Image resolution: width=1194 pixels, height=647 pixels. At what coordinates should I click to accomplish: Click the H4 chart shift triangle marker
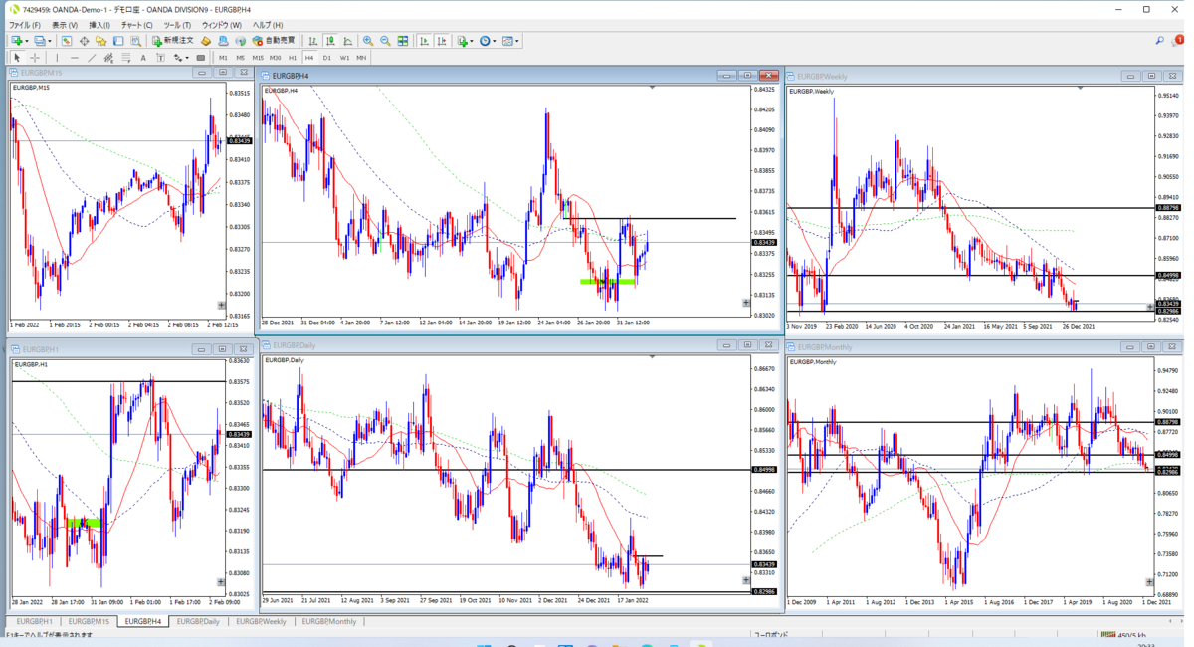coord(653,88)
